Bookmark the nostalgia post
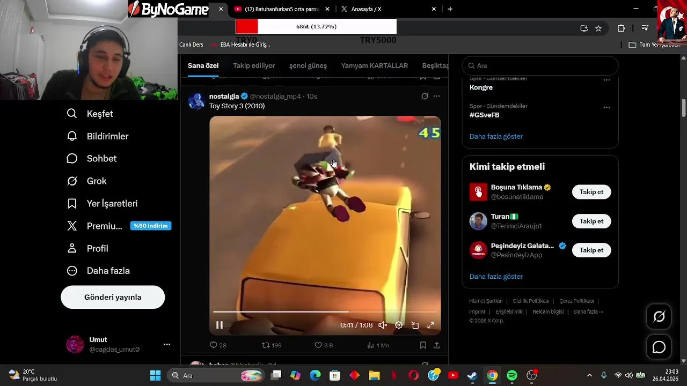 tap(423, 345)
